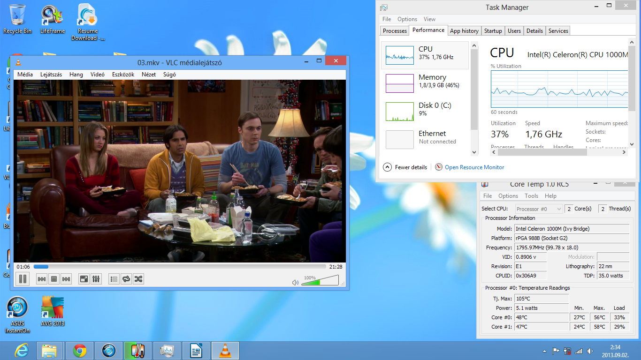The width and height of the screenshot is (641, 360).
Task: Open Recycle Bin desktop icon
Action: tap(17, 19)
